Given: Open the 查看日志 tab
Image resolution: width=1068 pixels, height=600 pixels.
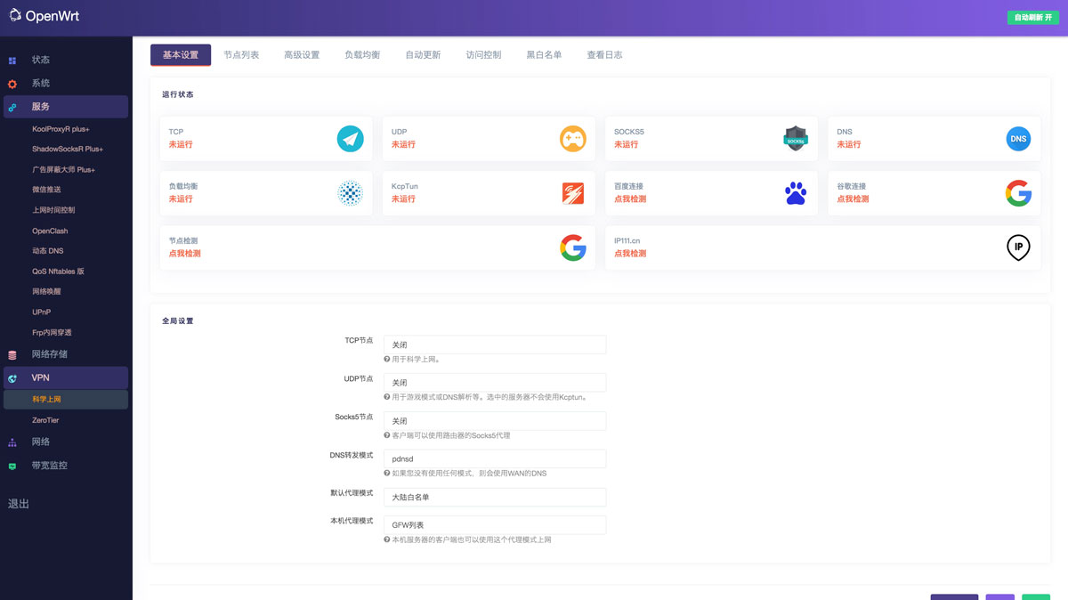Looking at the screenshot, I should tap(604, 55).
